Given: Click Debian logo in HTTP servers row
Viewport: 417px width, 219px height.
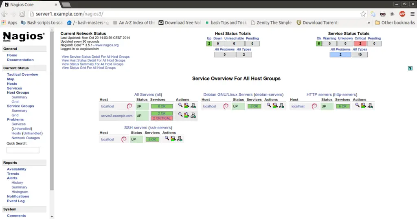Looking at the screenshot, I should point(314,106).
